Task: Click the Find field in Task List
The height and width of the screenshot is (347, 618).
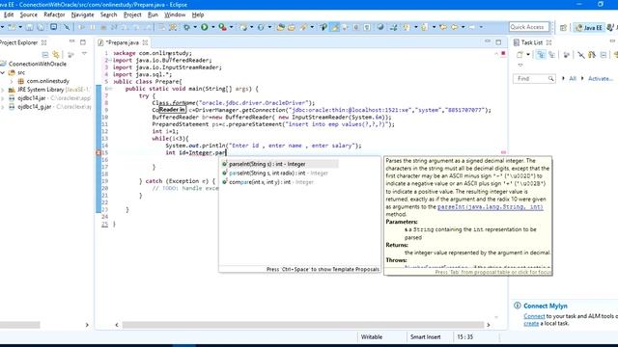Action: [x=534, y=79]
